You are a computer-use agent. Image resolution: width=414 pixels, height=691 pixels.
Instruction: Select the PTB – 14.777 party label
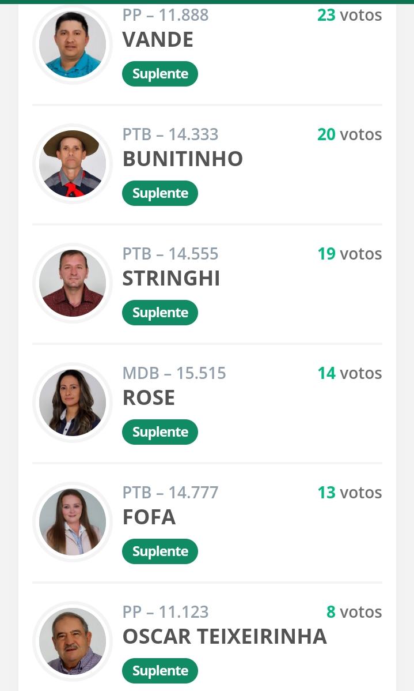click(170, 493)
